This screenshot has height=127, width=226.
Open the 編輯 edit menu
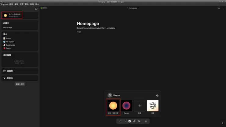point(16,4)
